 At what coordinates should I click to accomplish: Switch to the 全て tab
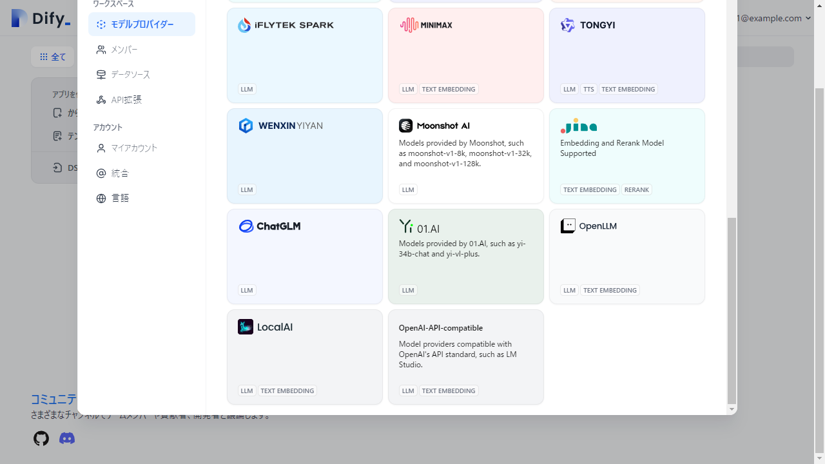click(52, 57)
